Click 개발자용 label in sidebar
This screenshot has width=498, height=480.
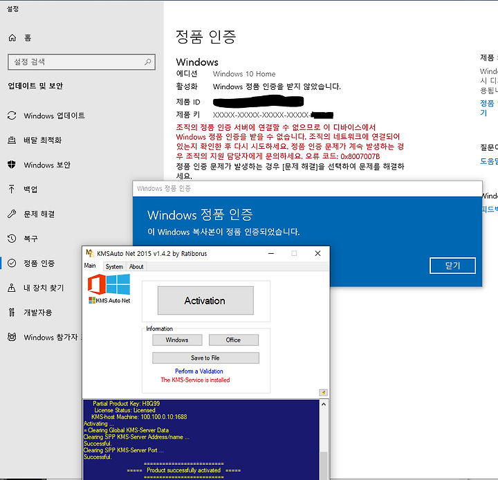(x=38, y=312)
